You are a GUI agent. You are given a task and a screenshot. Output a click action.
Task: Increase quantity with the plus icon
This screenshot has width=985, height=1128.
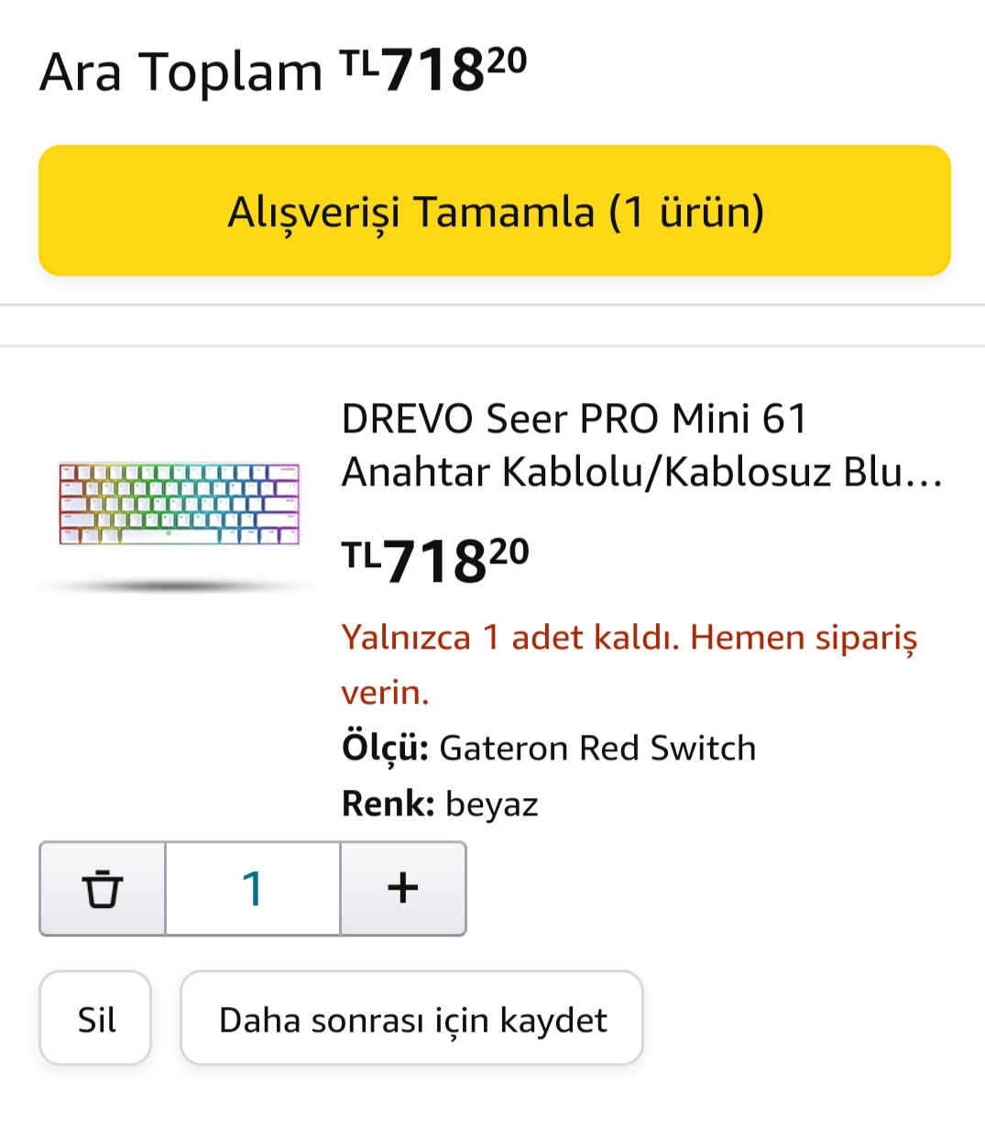point(403,889)
